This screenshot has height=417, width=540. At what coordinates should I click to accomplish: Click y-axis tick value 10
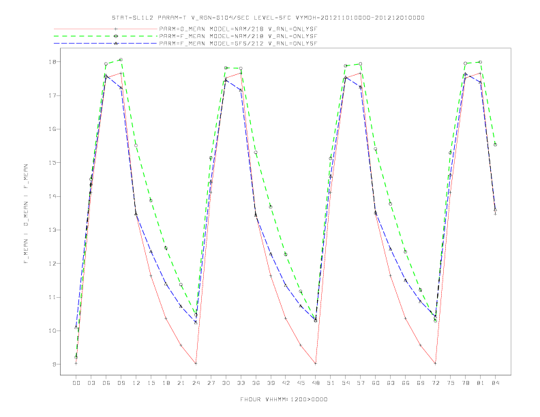[x=52, y=330]
